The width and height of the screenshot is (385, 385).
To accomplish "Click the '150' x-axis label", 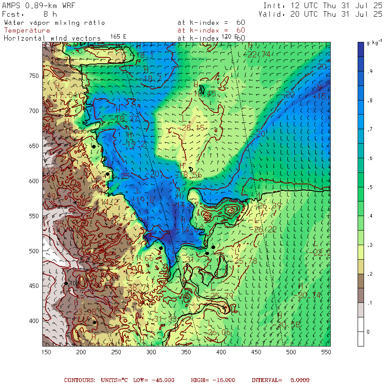I will 46,352.
